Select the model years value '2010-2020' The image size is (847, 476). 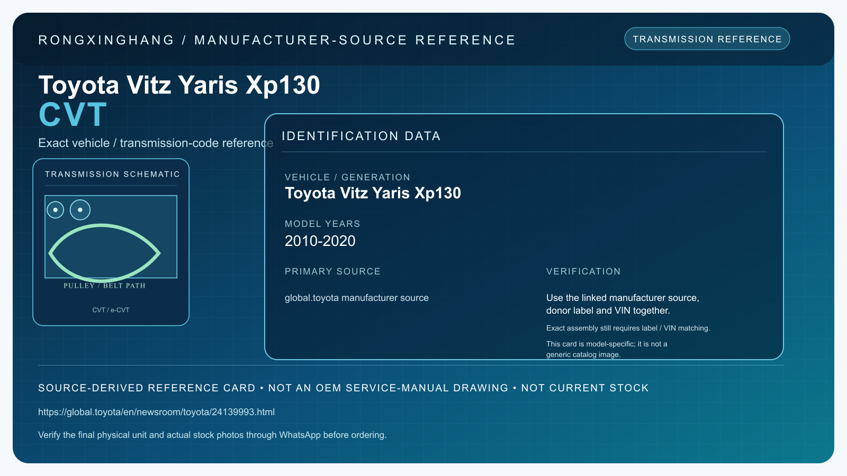[x=320, y=241]
